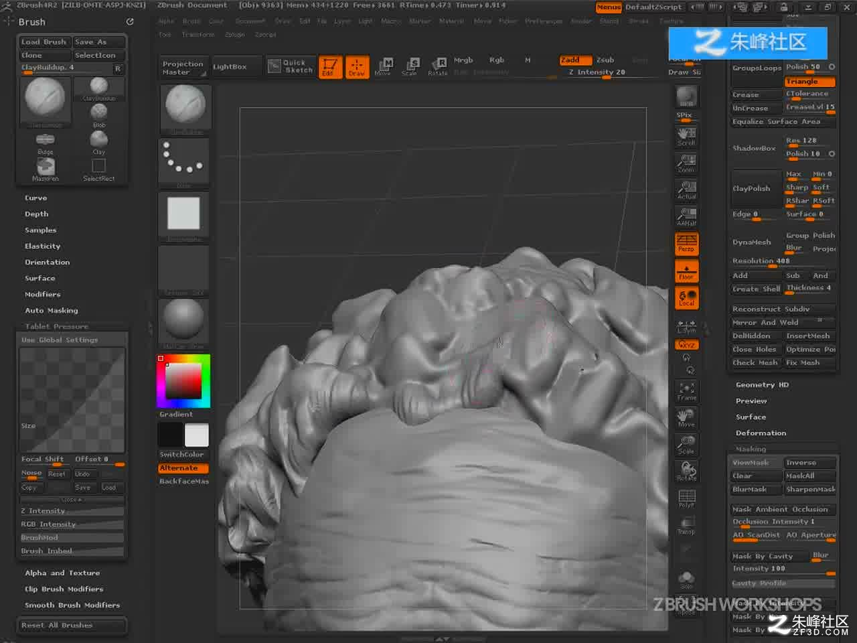Toggle XYZ rotation mode

point(686,345)
